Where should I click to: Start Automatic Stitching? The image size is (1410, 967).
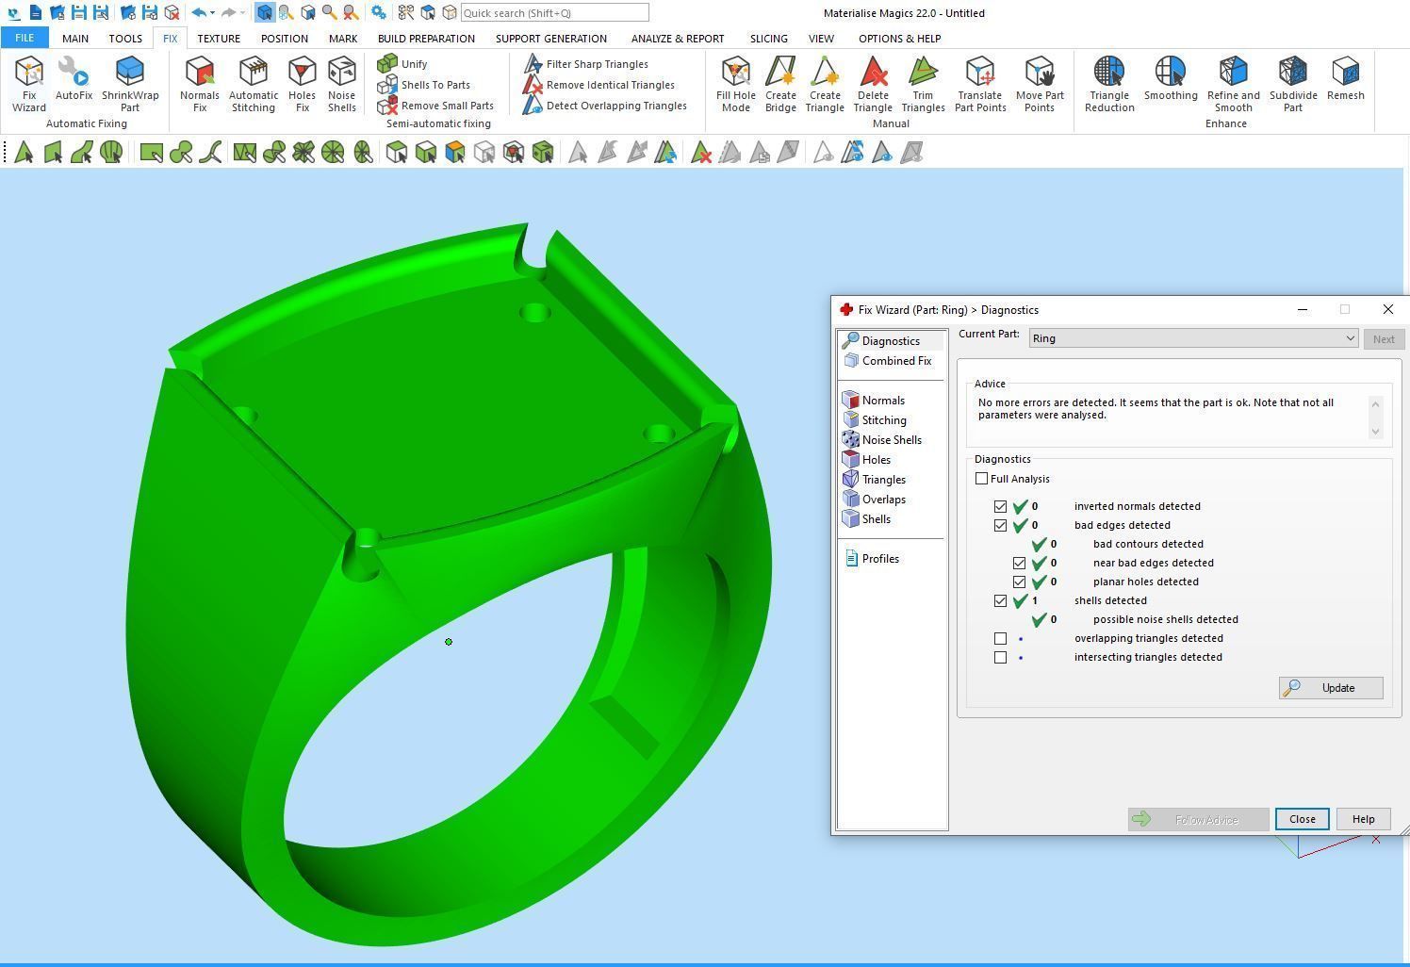[x=254, y=84]
